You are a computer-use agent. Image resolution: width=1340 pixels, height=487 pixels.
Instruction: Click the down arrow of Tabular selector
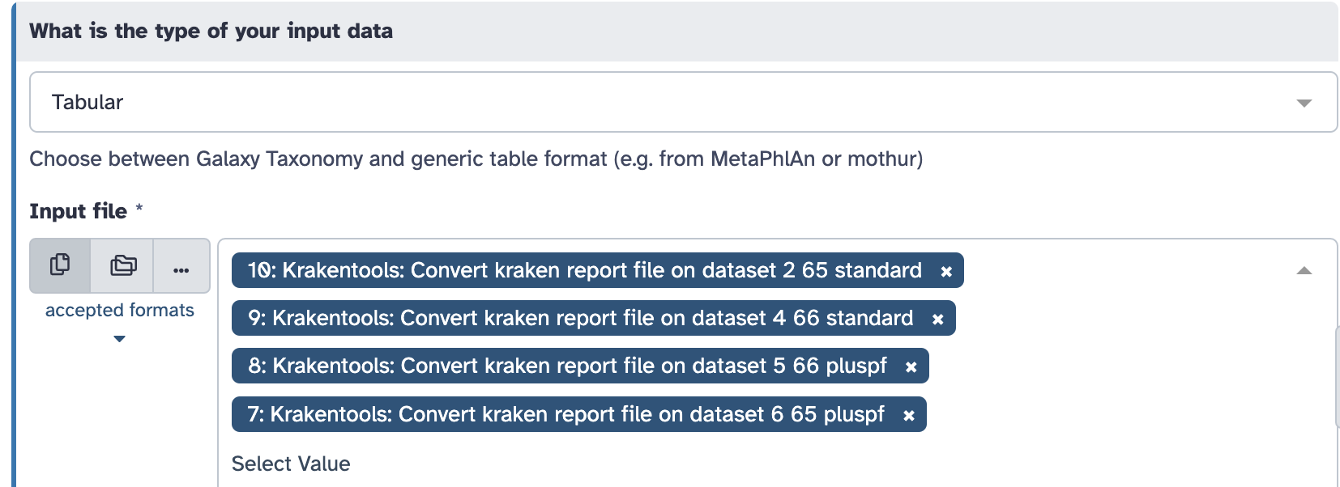(x=1304, y=103)
